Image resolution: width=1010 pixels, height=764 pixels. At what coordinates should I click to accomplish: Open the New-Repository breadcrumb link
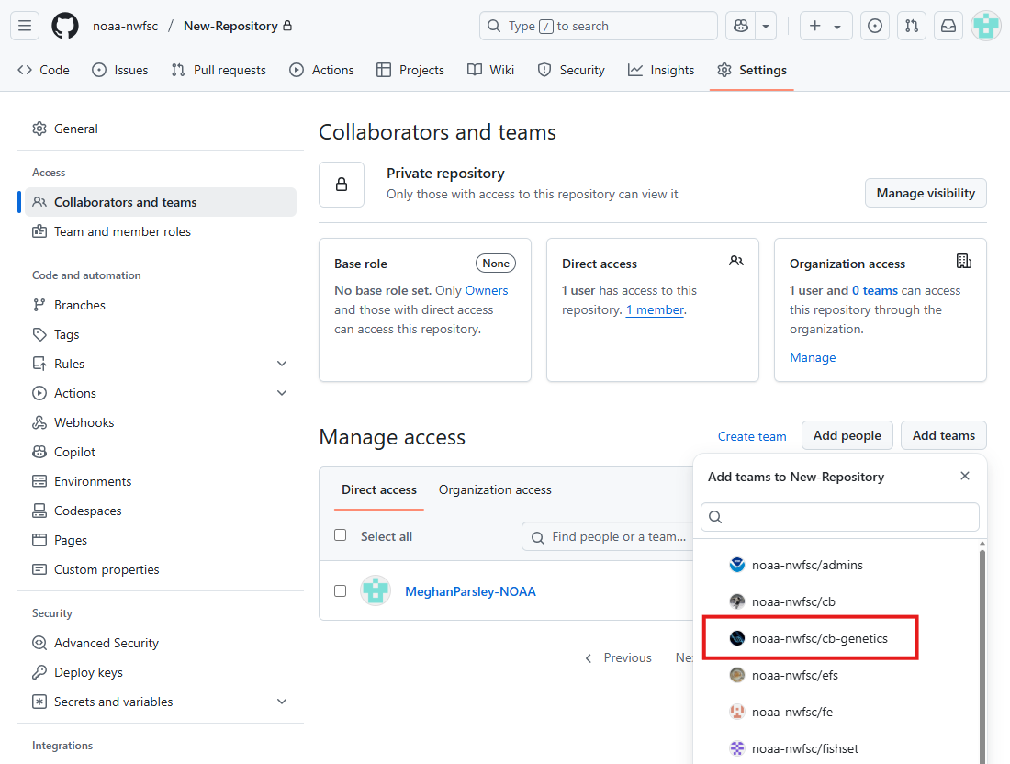230,26
